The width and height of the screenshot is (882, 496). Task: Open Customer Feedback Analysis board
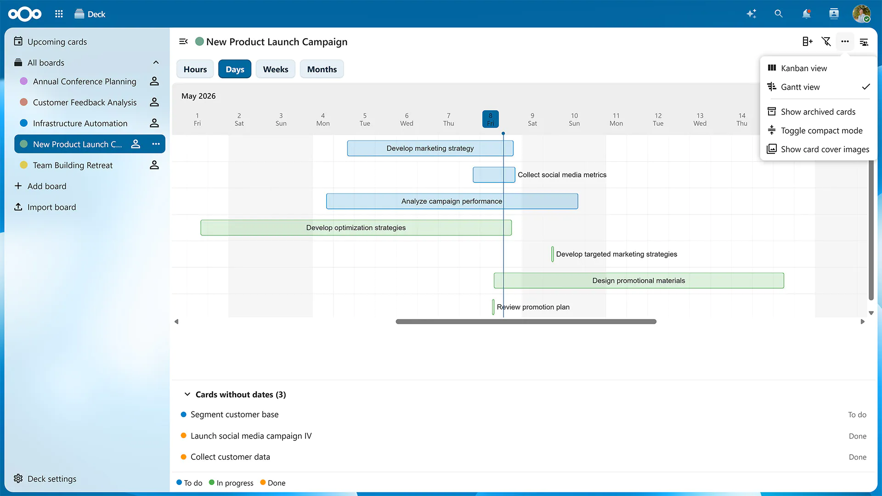click(85, 102)
